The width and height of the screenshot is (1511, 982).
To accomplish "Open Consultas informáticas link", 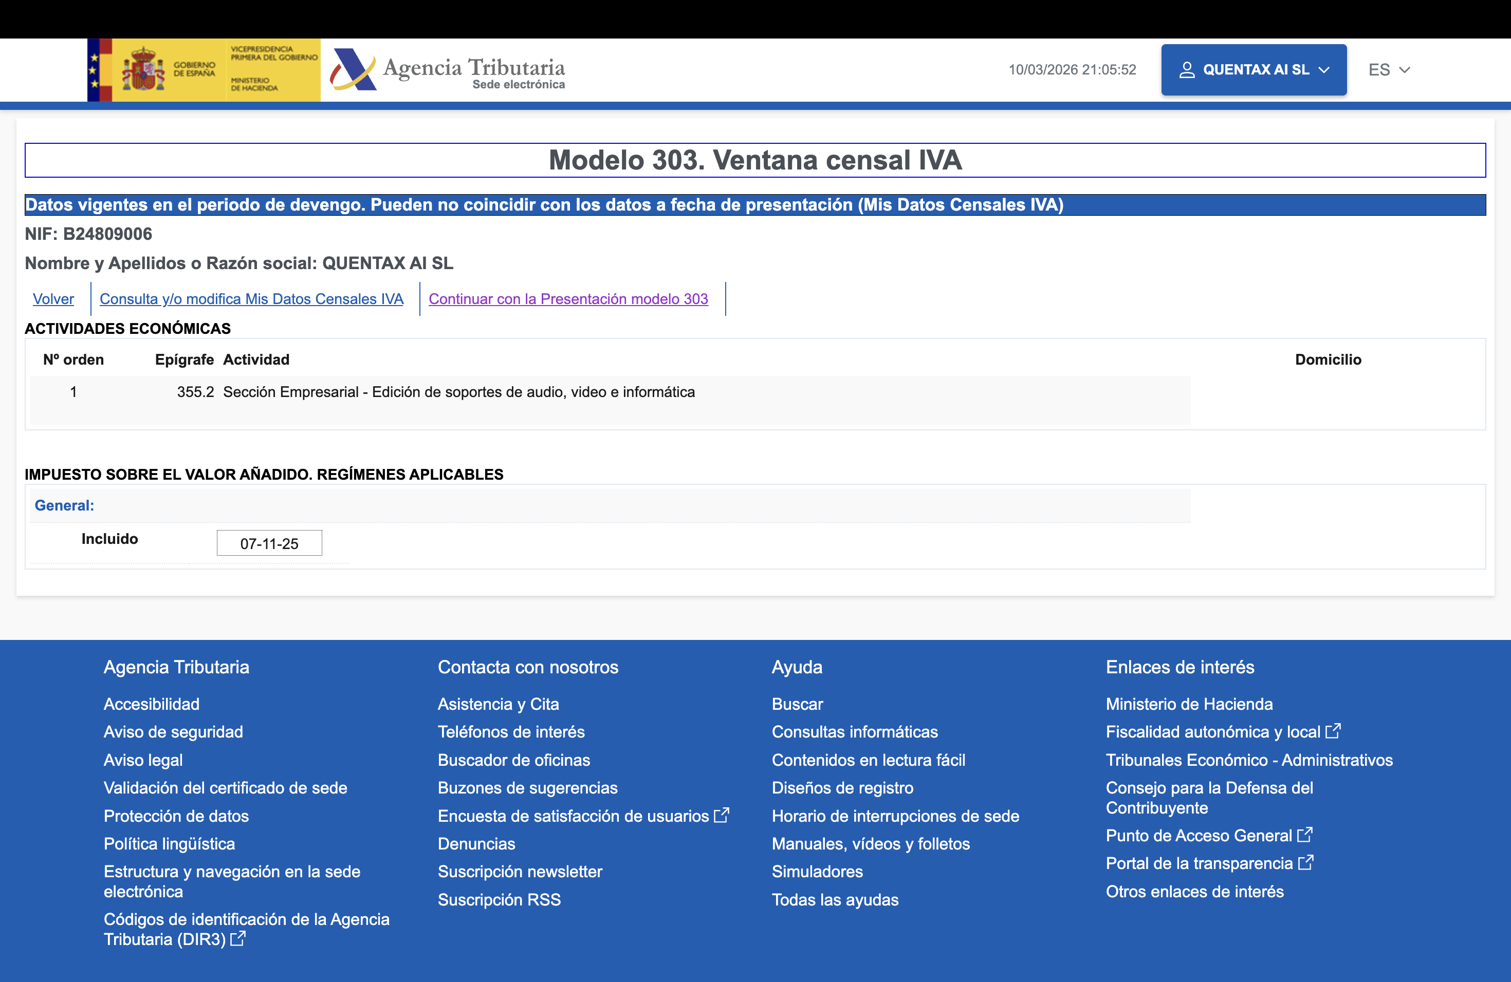I will [855, 731].
